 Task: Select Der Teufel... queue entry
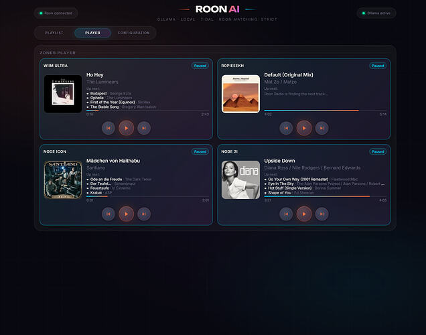100,184
